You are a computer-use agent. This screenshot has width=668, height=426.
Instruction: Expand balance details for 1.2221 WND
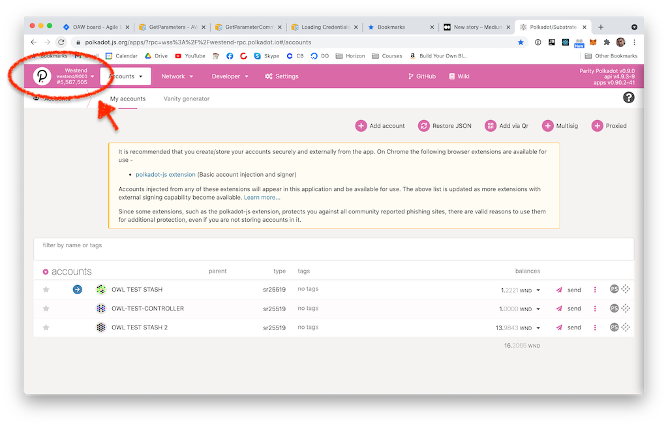click(x=538, y=290)
